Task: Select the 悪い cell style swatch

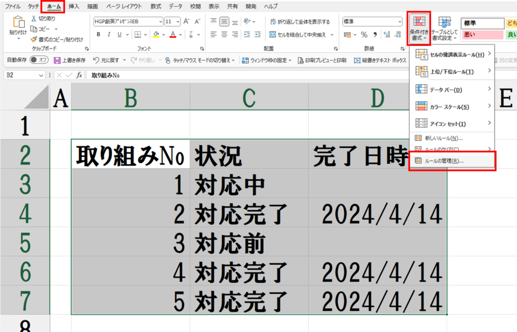Action: 482,34
